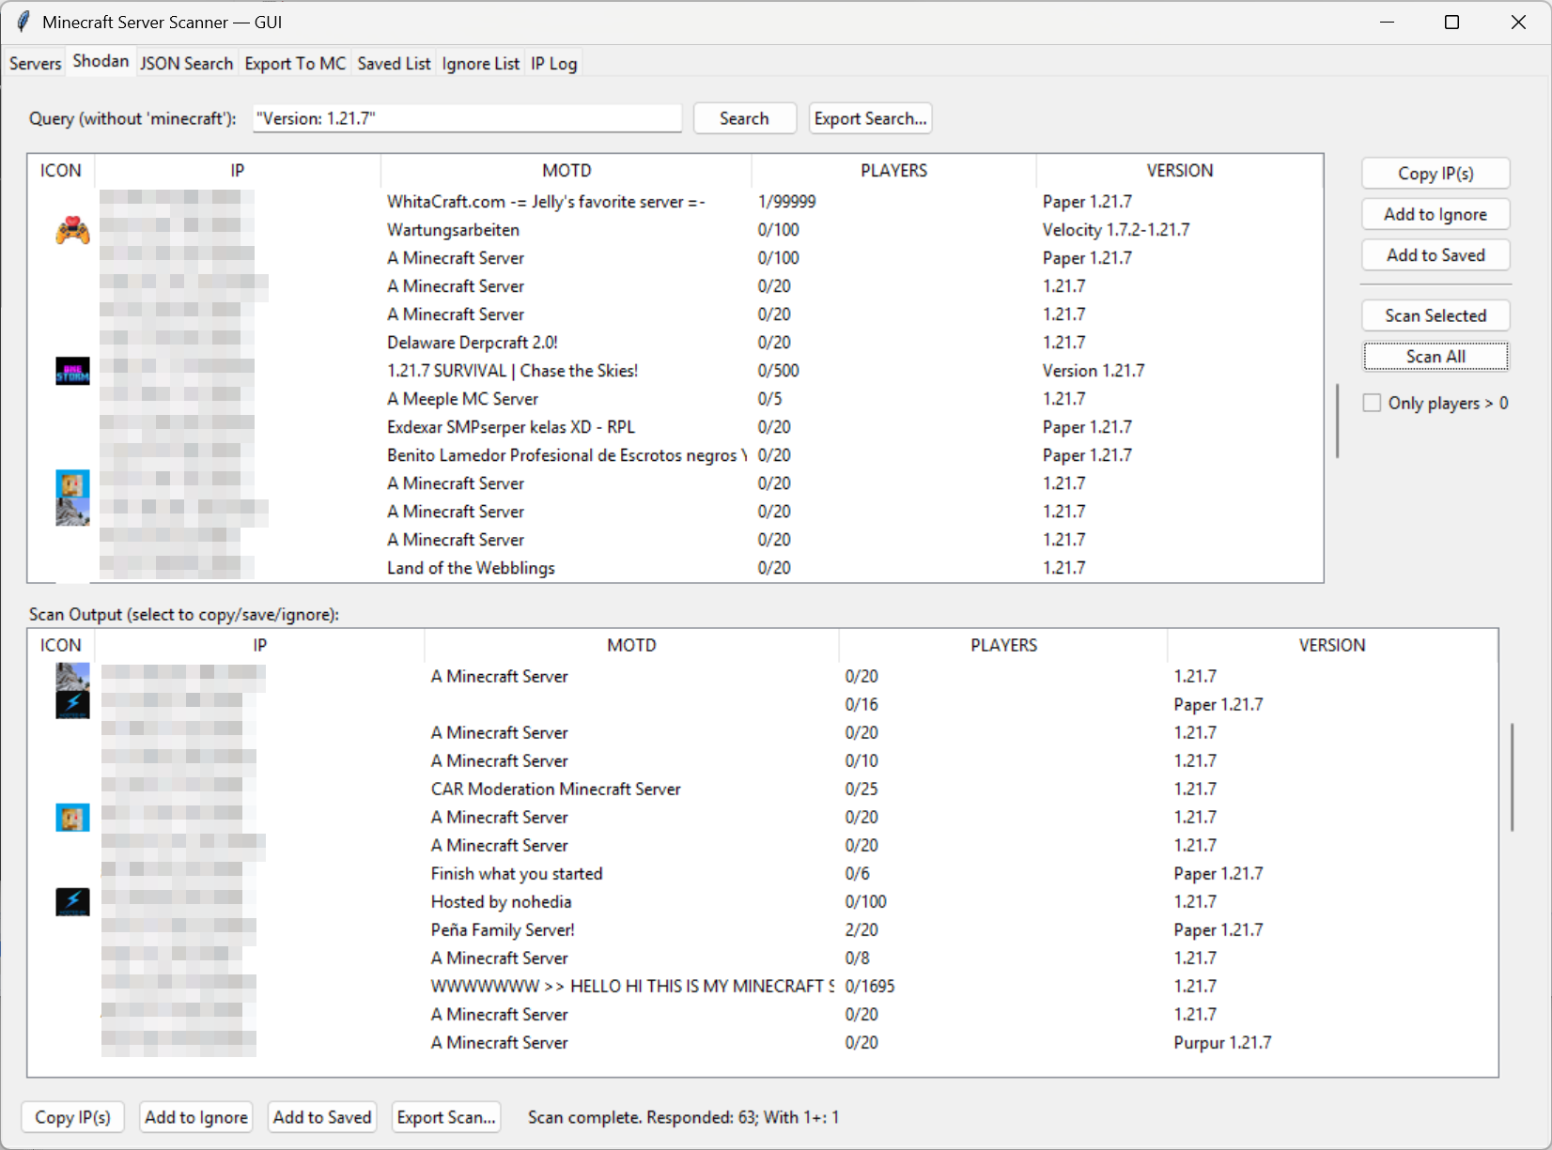
Task: Click upper Add to Ignore button
Action: click(1436, 214)
